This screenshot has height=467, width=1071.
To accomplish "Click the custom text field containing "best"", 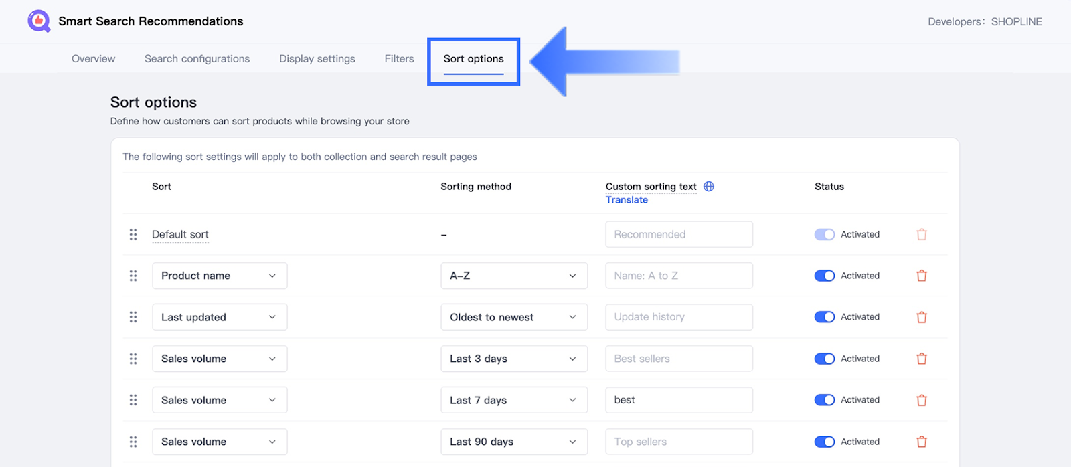I will click(x=679, y=400).
